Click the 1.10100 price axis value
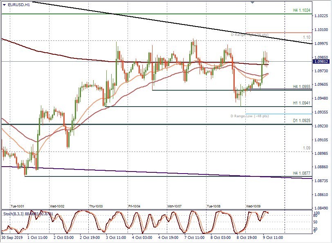Viewport: 332px width, 243px height. [321, 29]
